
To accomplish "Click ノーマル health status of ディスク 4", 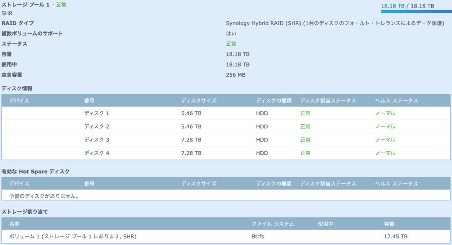I will click(x=385, y=153).
